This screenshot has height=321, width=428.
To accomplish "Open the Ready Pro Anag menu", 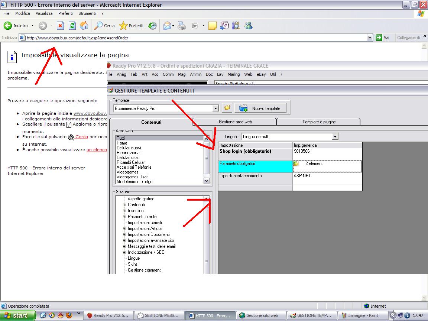I will [121, 74].
